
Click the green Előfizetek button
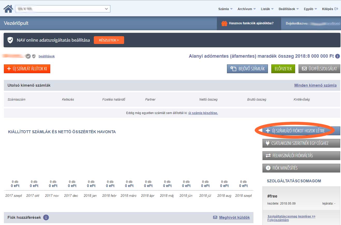pos(283,69)
